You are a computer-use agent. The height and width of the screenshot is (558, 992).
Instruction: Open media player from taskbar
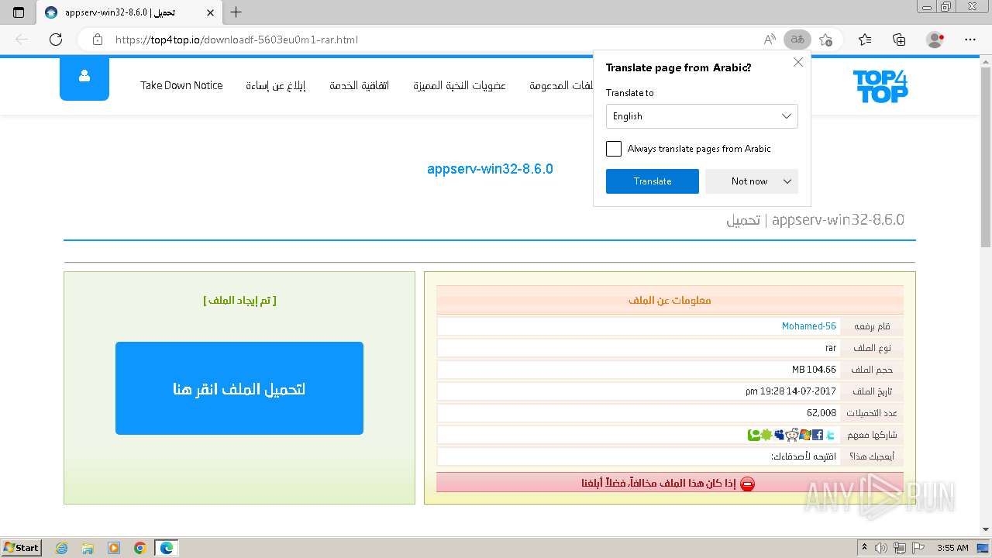114,548
